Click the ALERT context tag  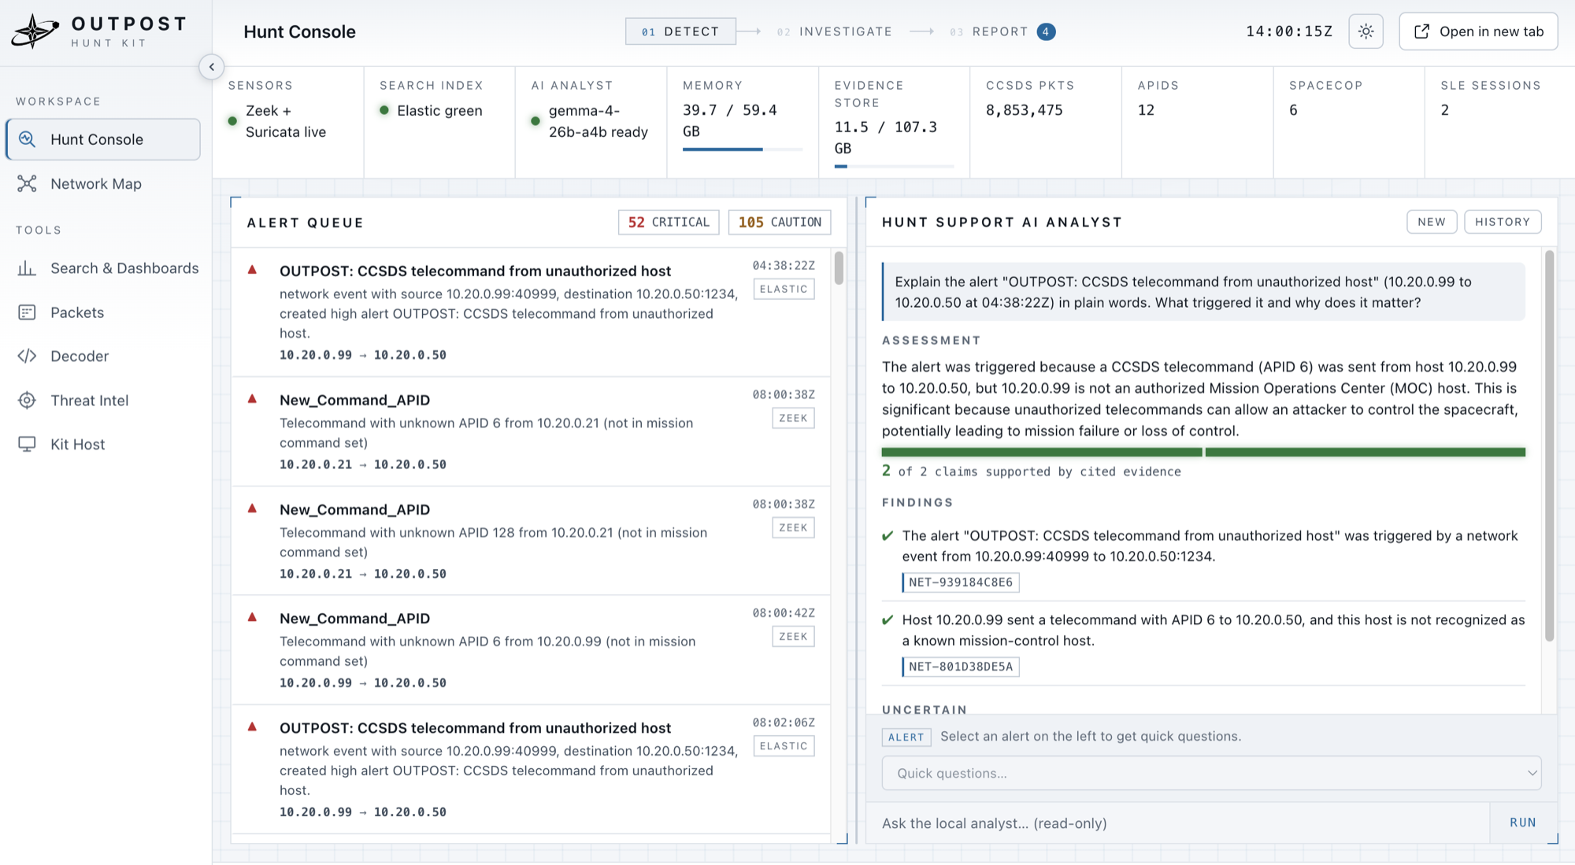pos(906,737)
